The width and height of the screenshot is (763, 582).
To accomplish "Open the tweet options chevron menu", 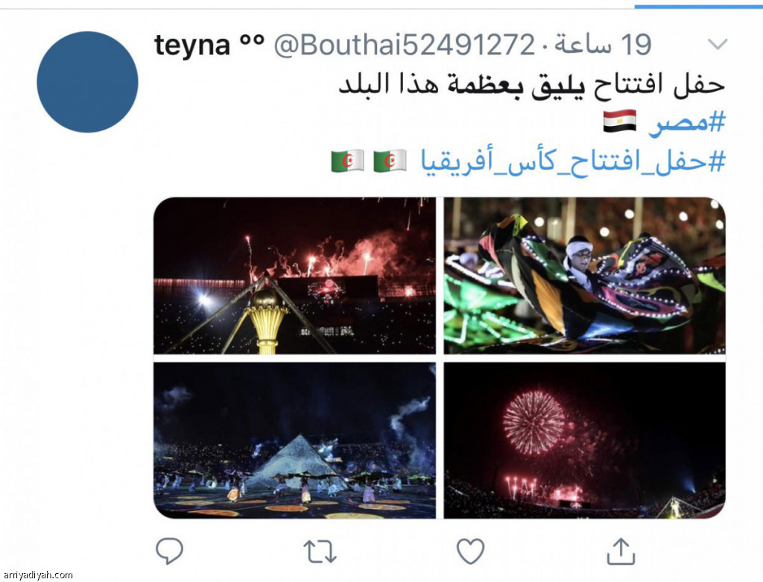I will (718, 44).
